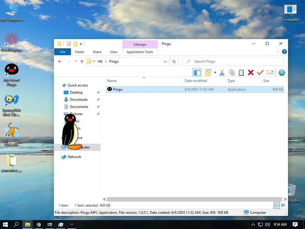Click the Pingu breadcrumb in address bar
305x229 pixels.
pyautogui.click(x=114, y=61)
